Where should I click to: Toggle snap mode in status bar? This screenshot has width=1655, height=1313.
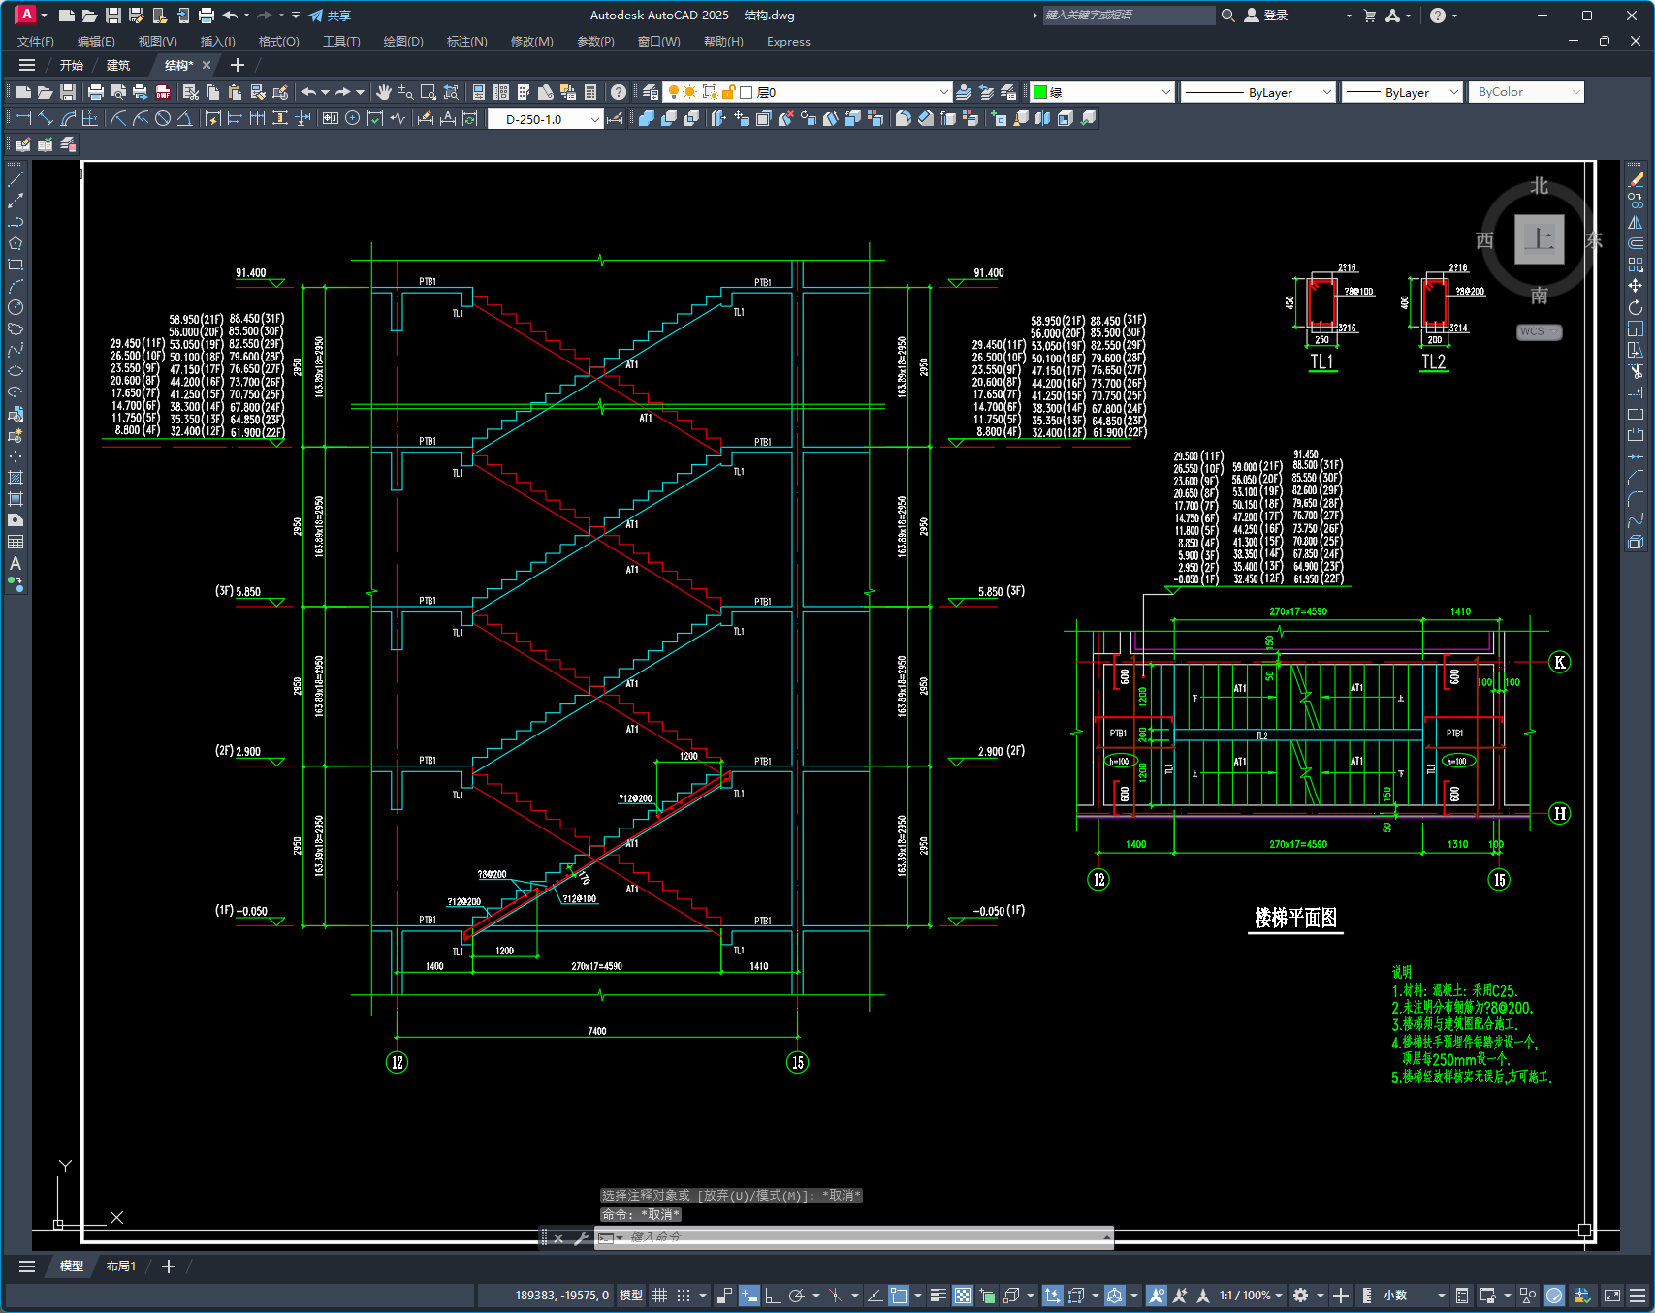(684, 1296)
